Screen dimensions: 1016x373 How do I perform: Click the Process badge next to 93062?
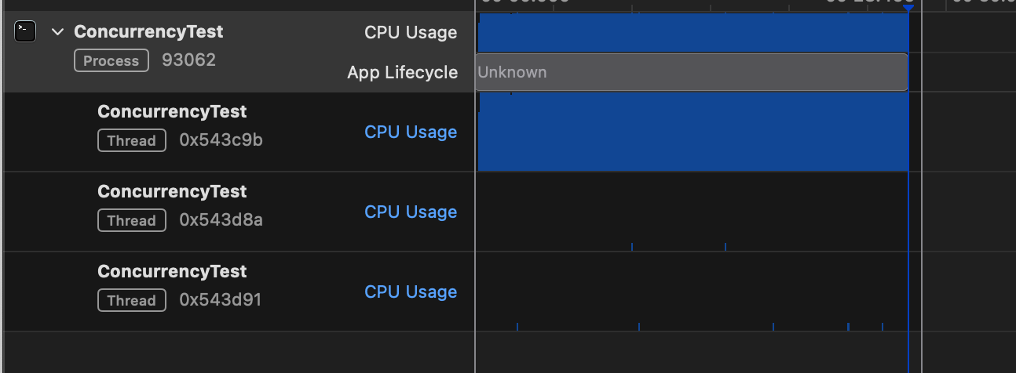111,60
